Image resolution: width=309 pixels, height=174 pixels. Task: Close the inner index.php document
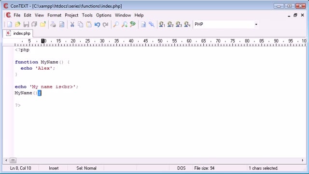(303, 15)
